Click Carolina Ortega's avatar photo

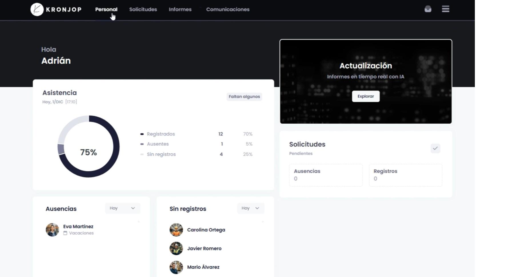pyautogui.click(x=176, y=230)
